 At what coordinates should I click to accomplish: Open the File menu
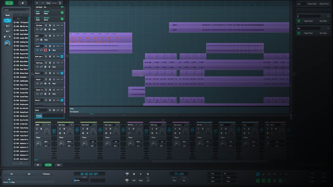(x=11, y=174)
